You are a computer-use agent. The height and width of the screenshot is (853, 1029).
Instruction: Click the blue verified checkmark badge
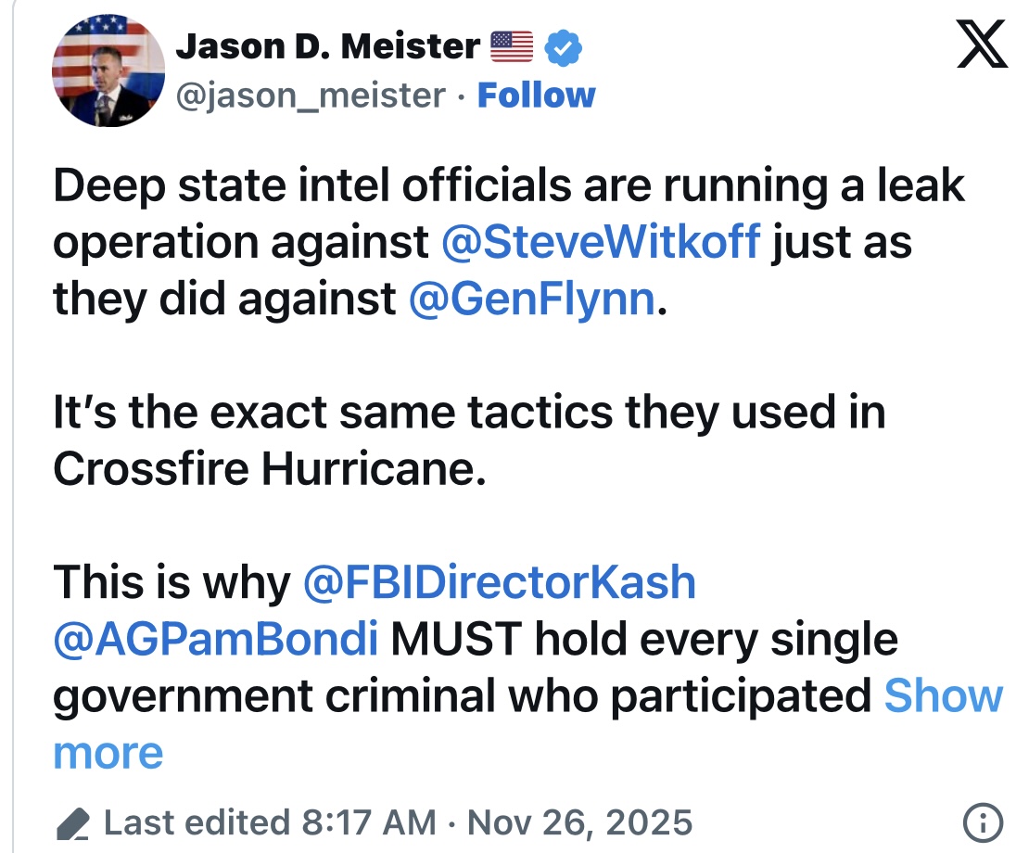coord(563,45)
